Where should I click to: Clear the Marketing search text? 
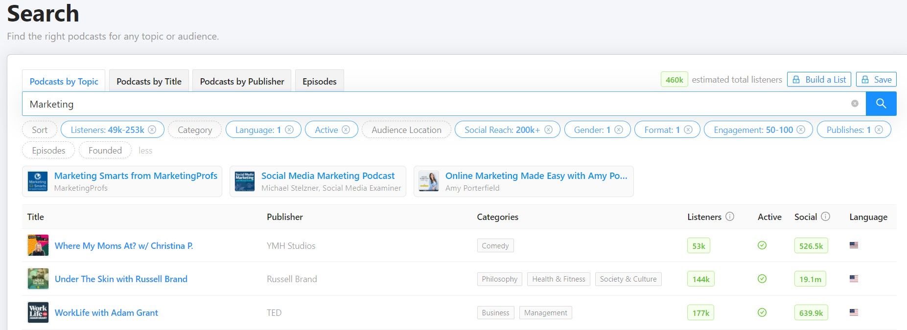pos(855,104)
